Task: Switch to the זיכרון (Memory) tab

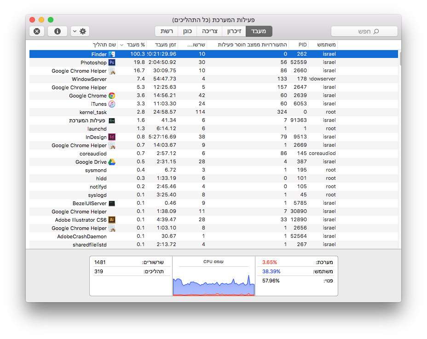Action: [234, 31]
